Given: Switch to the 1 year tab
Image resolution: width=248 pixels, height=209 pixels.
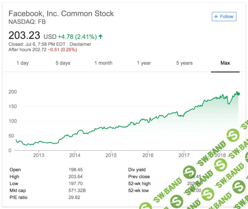Looking at the screenshot, I should coord(144,63).
